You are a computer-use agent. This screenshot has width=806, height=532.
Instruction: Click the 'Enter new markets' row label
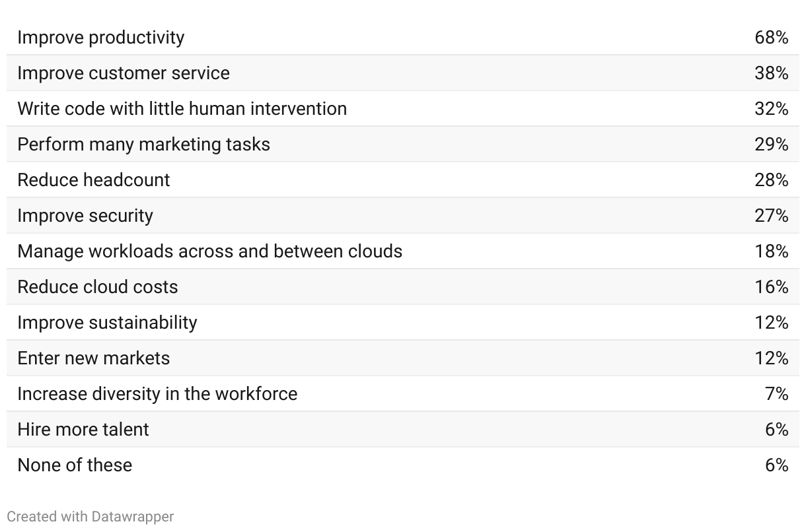[x=93, y=358]
